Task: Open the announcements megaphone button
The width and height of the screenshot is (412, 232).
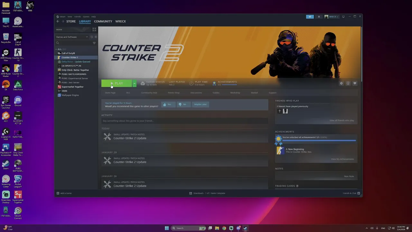Action: click(310, 16)
